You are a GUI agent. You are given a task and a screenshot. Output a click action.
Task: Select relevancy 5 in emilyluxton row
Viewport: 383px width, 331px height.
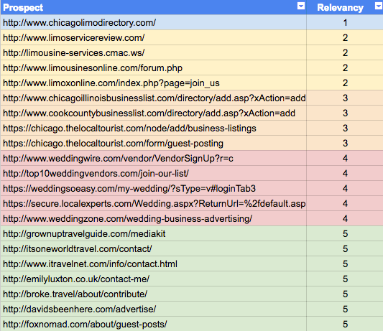(x=345, y=279)
